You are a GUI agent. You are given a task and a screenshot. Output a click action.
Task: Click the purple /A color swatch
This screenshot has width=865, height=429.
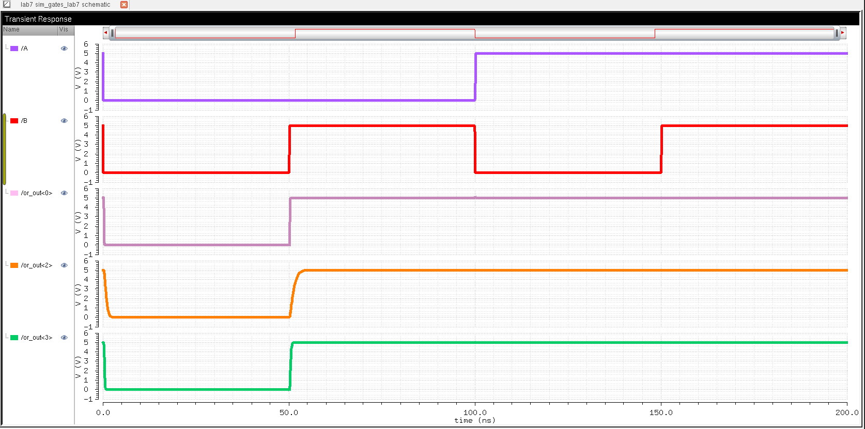tap(14, 49)
